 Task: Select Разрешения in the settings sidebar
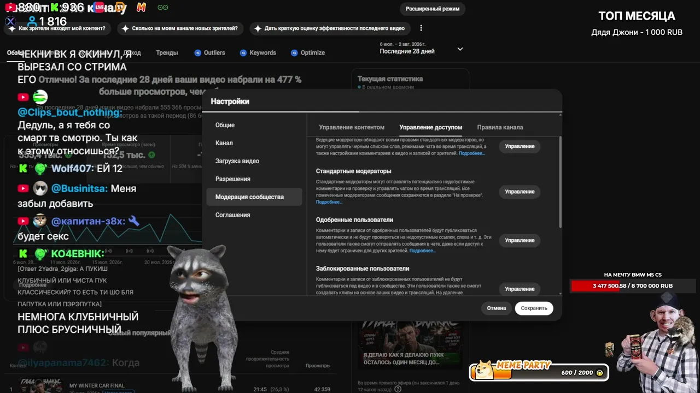[254, 179]
